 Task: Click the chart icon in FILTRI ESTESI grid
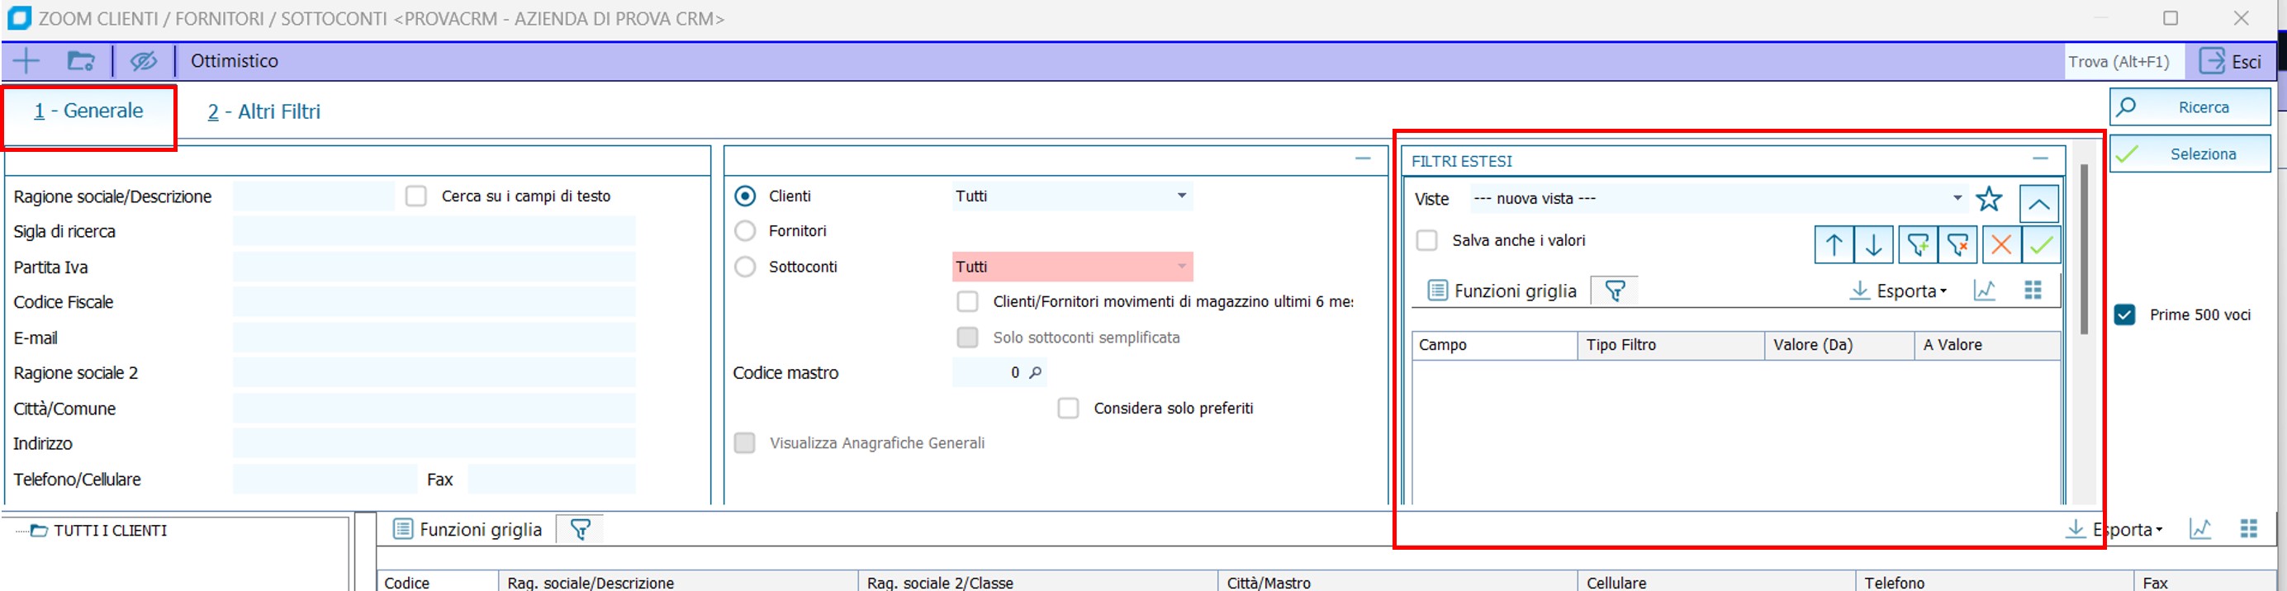(1986, 291)
